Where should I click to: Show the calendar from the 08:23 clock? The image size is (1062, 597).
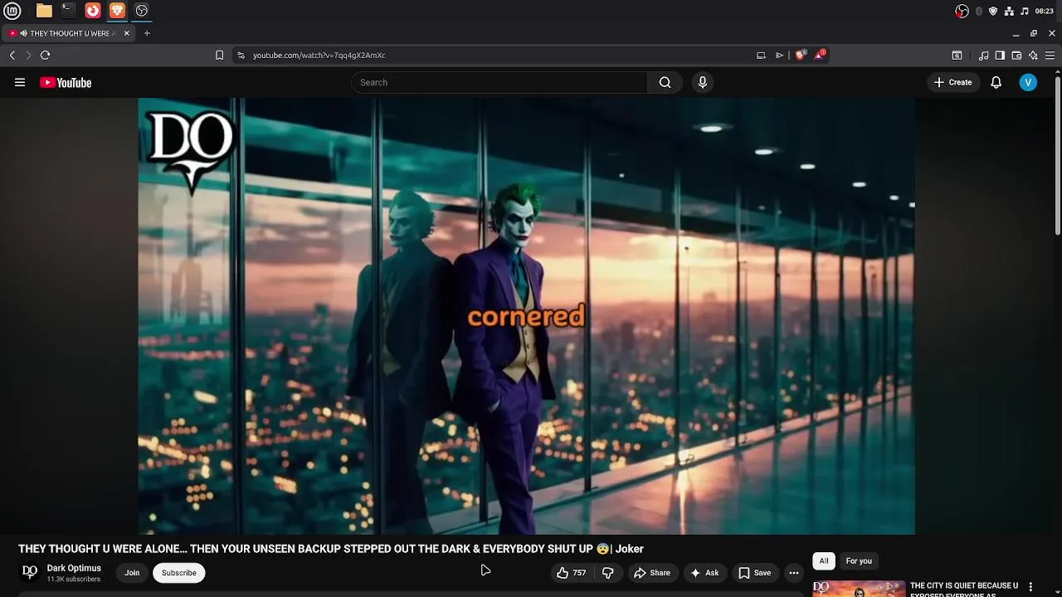click(x=1045, y=11)
